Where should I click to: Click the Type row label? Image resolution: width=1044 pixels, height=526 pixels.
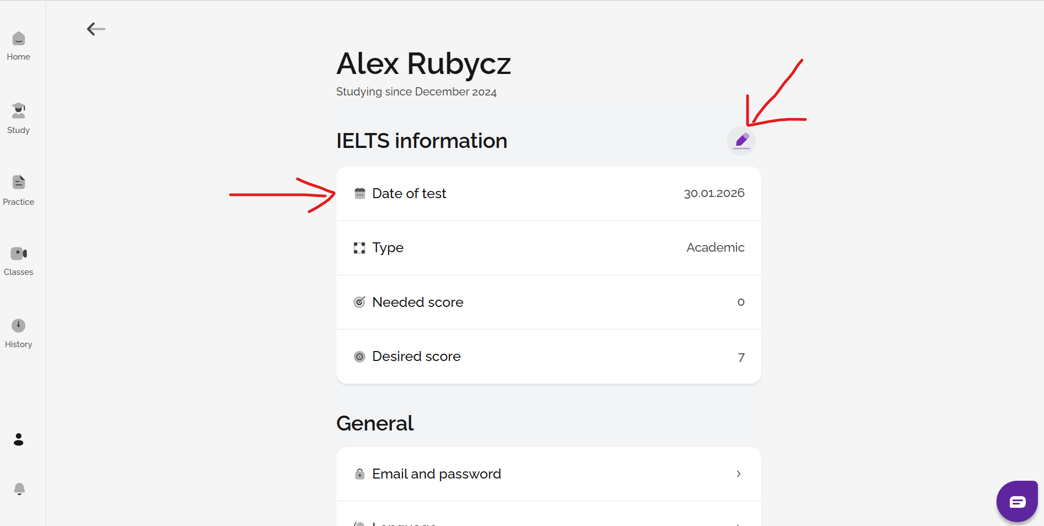pos(388,248)
